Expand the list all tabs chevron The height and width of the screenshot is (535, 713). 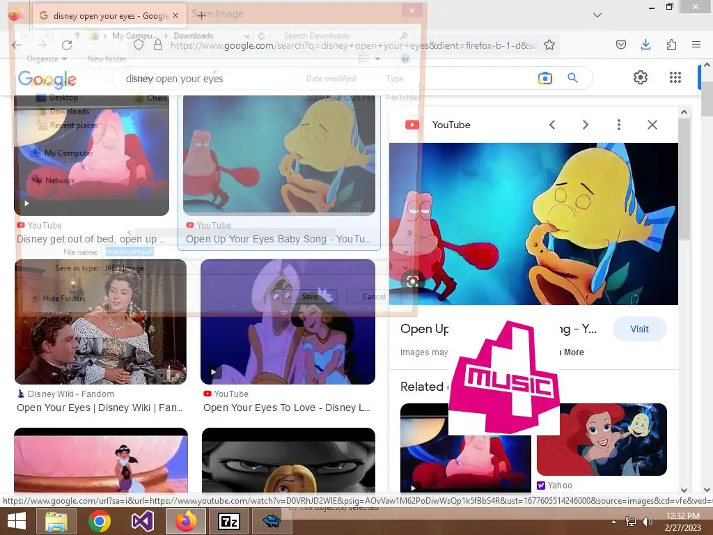[597, 15]
